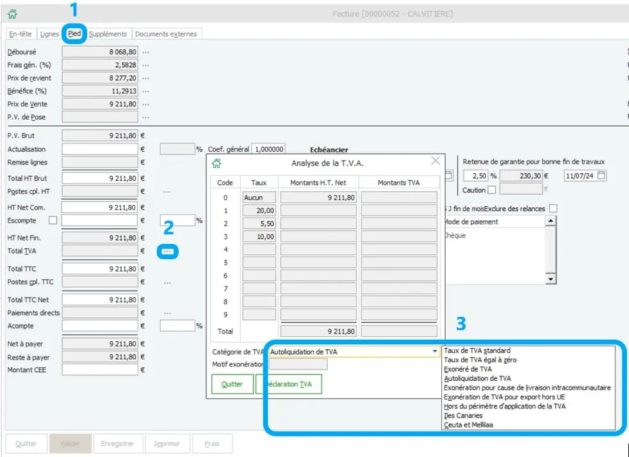Click the Coef. général field
The image size is (629, 457).
tap(268, 149)
